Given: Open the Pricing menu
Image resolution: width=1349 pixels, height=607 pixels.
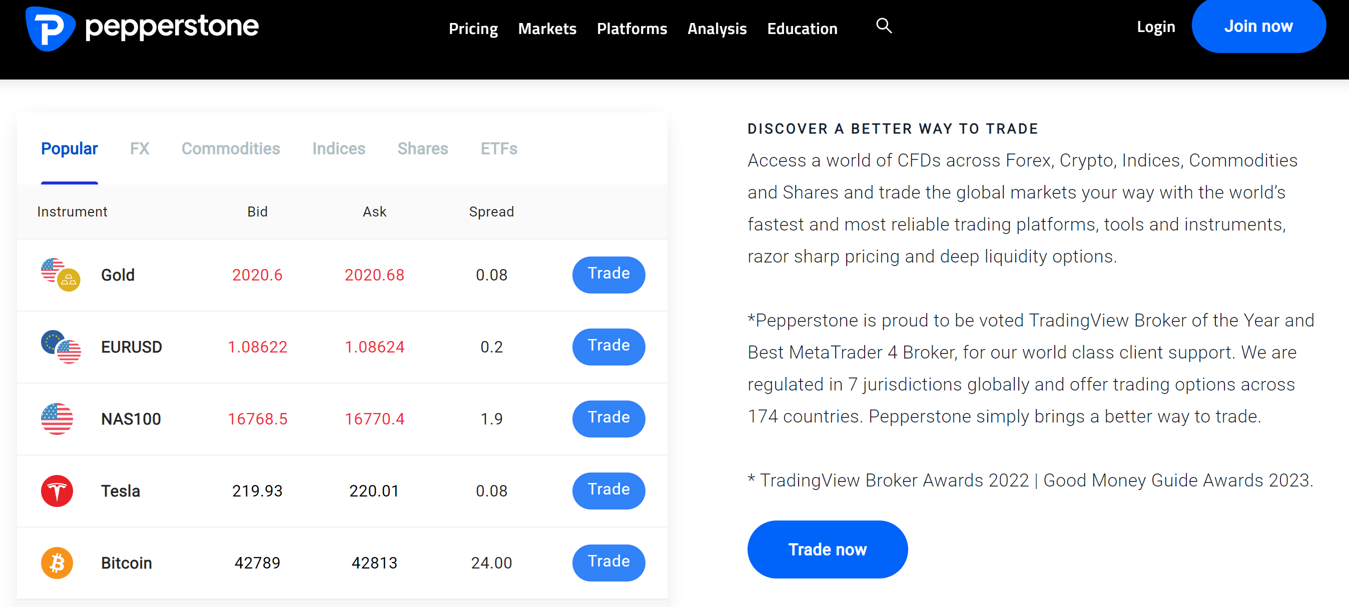Looking at the screenshot, I should pyautogui.click(x=473, y=29).
